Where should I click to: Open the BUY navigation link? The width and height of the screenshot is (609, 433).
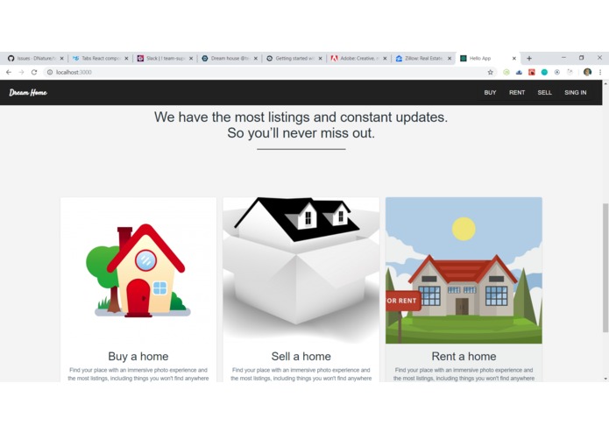(x=490, y=92)
